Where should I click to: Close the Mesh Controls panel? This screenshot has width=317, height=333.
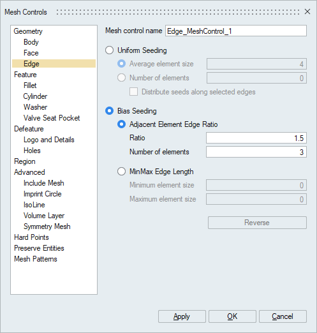coord(307,11)
